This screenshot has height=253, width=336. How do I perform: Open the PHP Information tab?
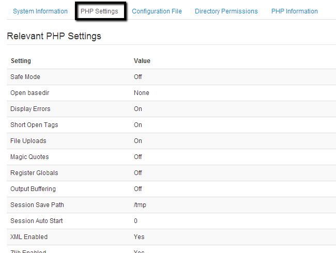294,11
